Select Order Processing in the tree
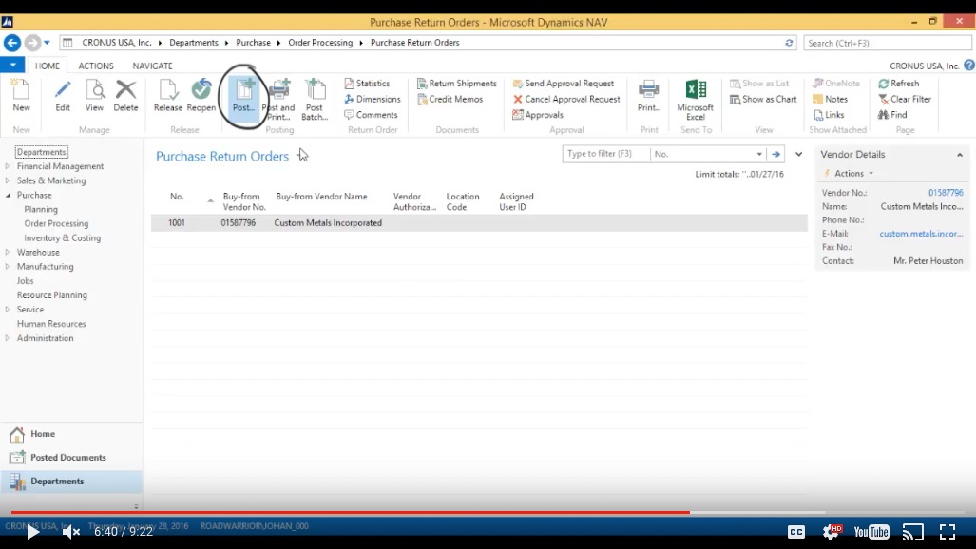This screenshot has width=976, height=549. [56, 223]
